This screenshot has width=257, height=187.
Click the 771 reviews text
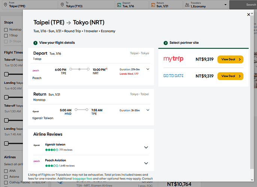tap(66, 150)
